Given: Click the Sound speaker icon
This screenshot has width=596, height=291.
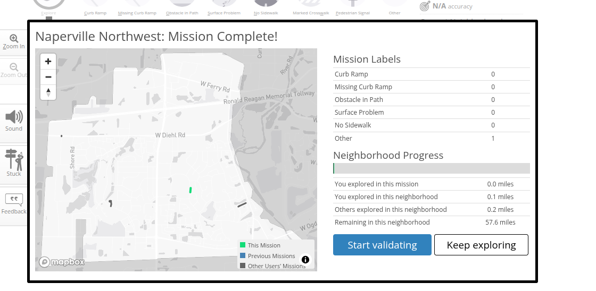Looking at the screenshot, I should 14,117.
